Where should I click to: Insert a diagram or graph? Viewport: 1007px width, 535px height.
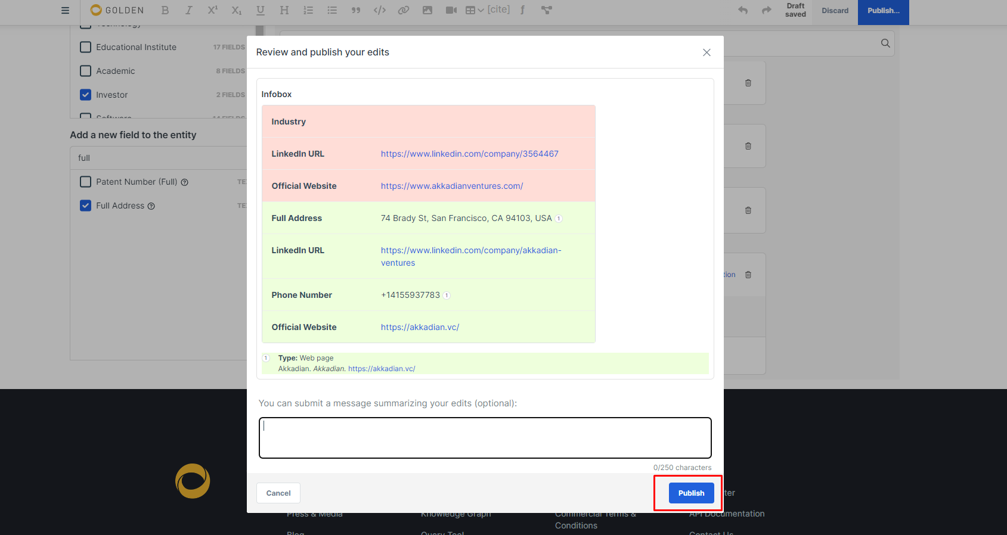[547, 10]
